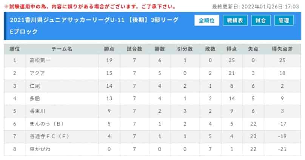Click the 試合数 column header
Image resolution: width=305 pixels, height=160 pixels.
pyautogui.click(x=134, y=49)
